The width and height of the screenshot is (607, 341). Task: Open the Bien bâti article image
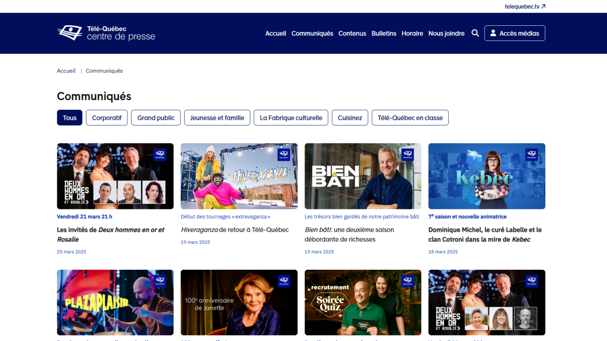pos(363,176)
